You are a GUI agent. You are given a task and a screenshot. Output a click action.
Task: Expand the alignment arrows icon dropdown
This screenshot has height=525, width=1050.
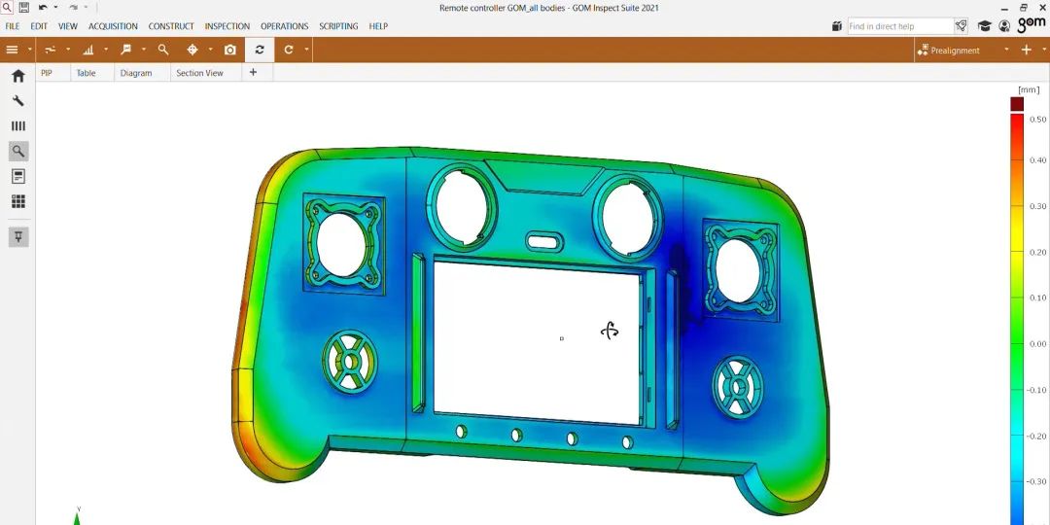tap(68, 50)
